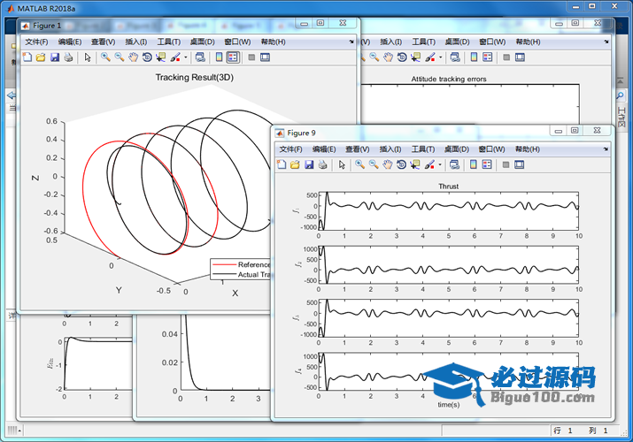Toggle Insert Colorbar button in Figure 9 toolbar
The height and width of the screenshot is (442, 633).
coord(473,164)
